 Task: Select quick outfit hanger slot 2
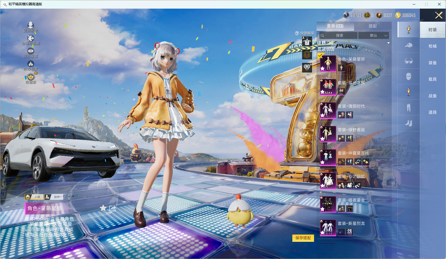pyautogui.click(x=307, y=42)
